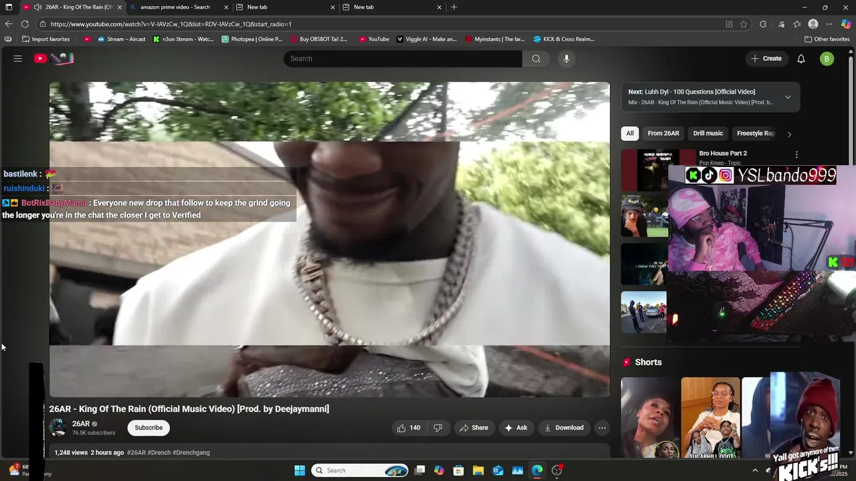Show hidden system tray icons chevron
Screen dimensions: 856x481
(x=755, y=470)
